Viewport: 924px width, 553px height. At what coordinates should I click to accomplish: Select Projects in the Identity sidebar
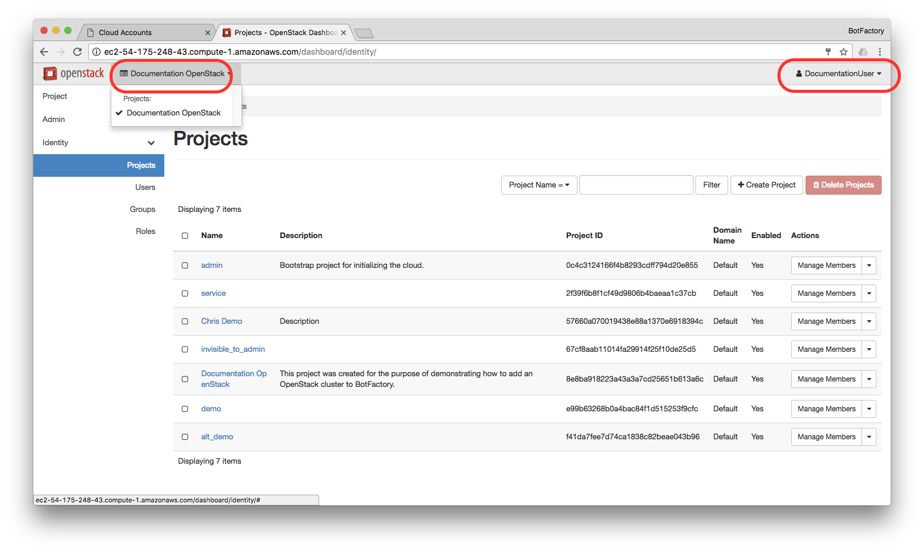[98, 165]
